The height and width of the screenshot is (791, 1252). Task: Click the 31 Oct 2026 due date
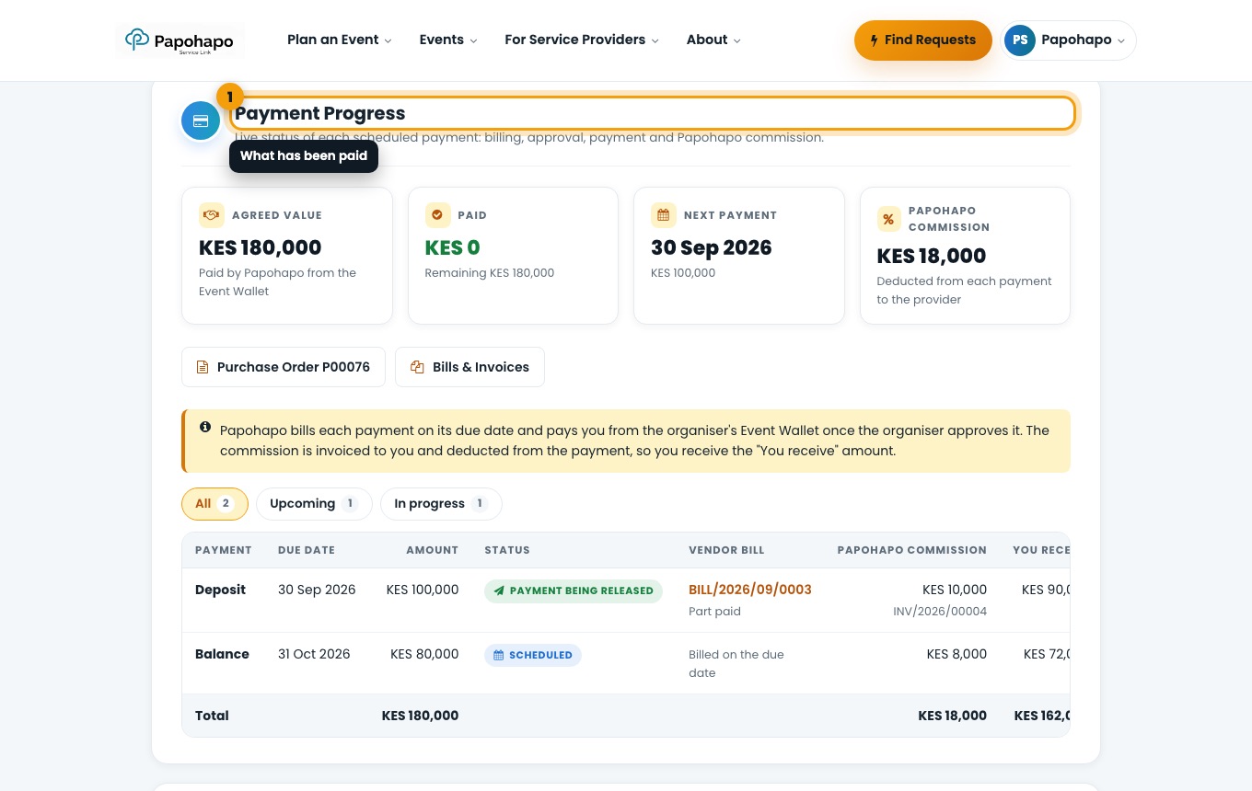coord(314,654)
